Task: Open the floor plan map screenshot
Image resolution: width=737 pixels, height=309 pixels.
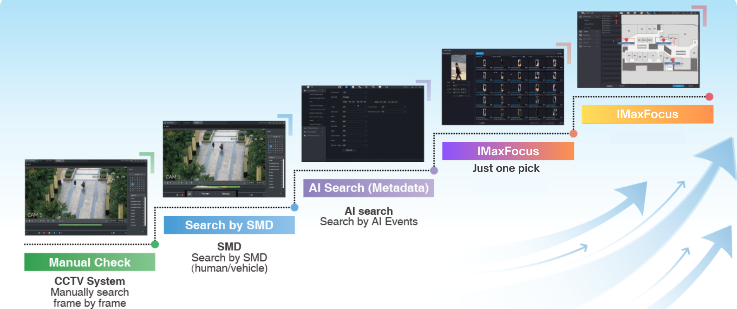Action: 638,49
